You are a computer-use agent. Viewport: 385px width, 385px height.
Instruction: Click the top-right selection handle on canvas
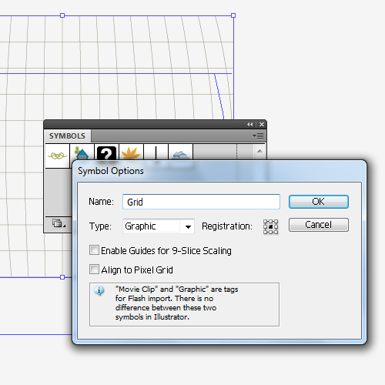click(x=233, y=15)
